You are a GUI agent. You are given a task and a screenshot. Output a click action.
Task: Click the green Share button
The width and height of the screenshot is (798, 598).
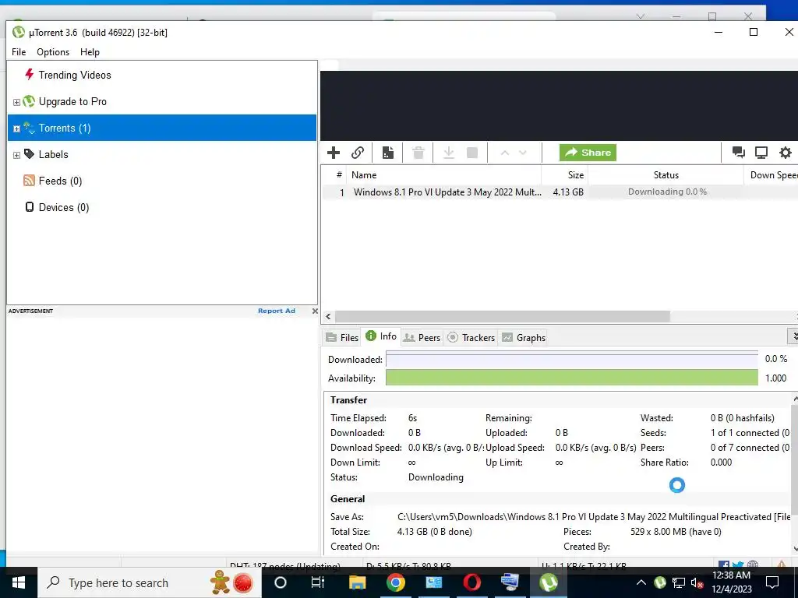pyautogui.click(x=588, y=153)
